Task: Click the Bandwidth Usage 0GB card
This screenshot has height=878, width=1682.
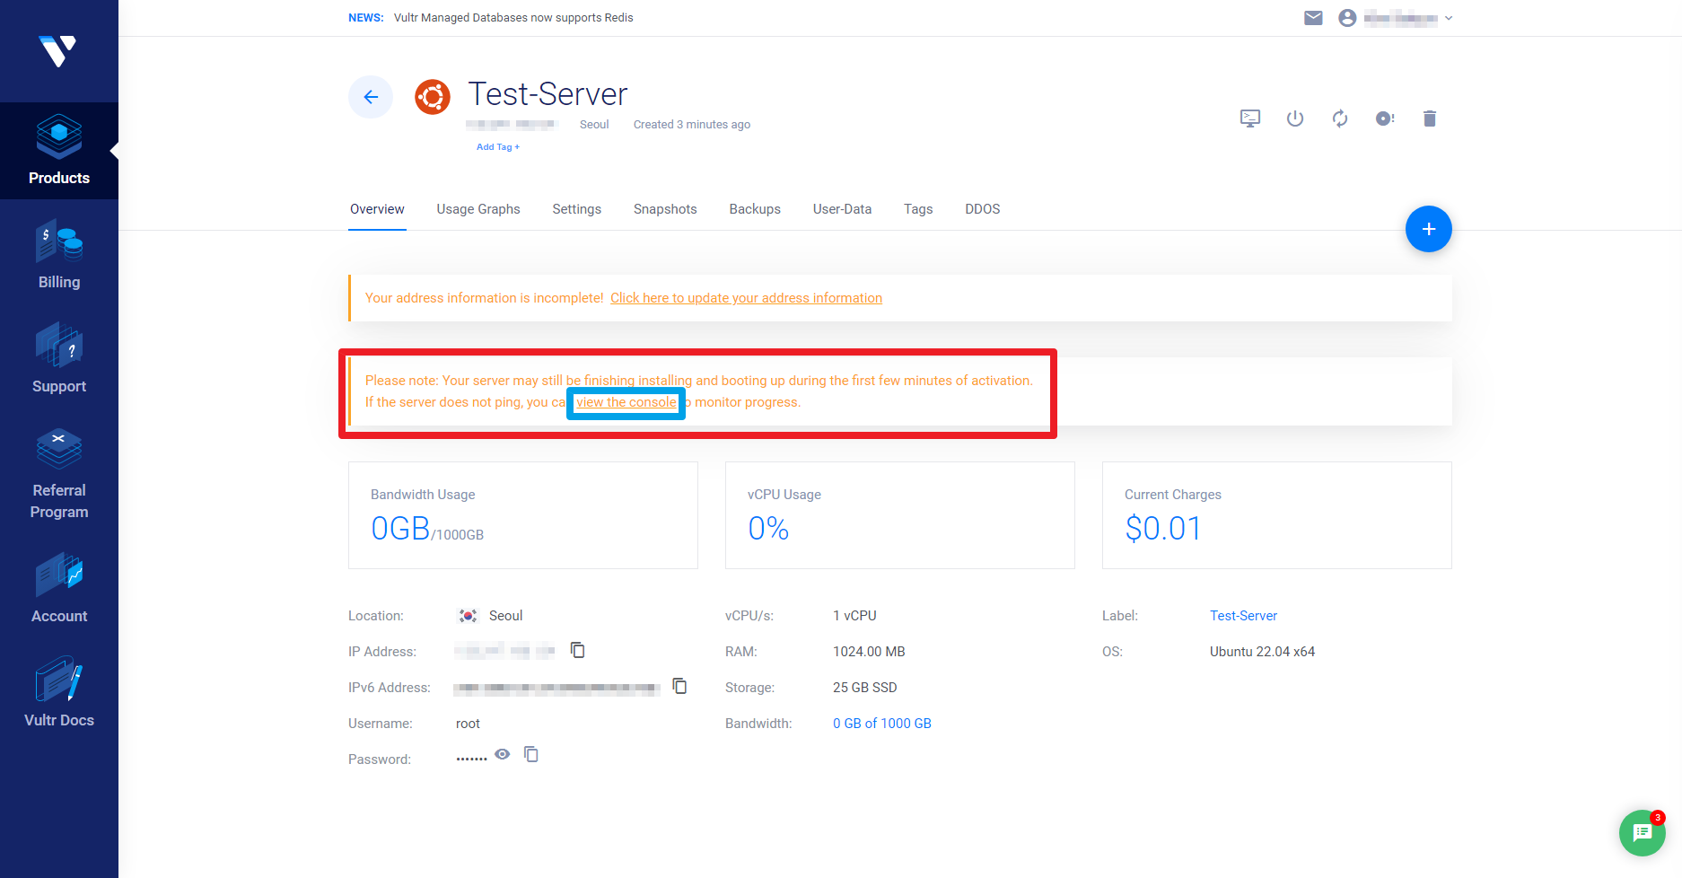Action: tap(523, 515)
